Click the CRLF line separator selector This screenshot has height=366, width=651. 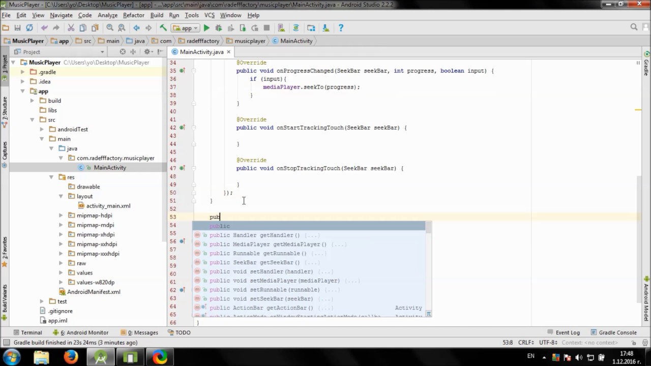click(x=526, y=343)
